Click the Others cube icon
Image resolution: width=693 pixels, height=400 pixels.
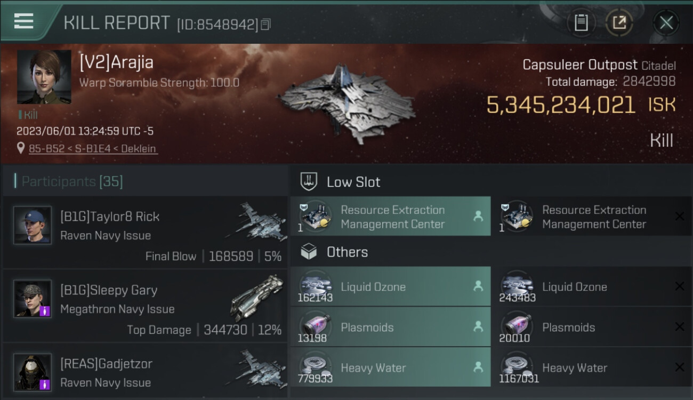point(309,252)
